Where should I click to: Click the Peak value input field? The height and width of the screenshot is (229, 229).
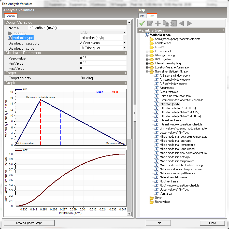point(103,58)
